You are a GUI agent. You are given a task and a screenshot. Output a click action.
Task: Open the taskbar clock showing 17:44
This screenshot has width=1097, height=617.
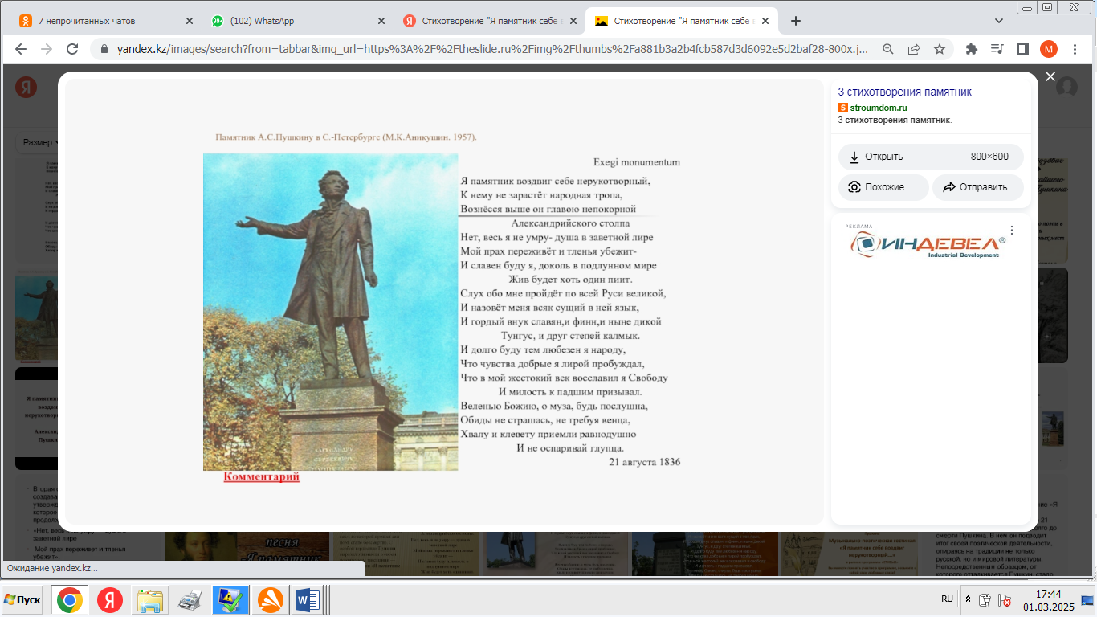[1049, 600]
